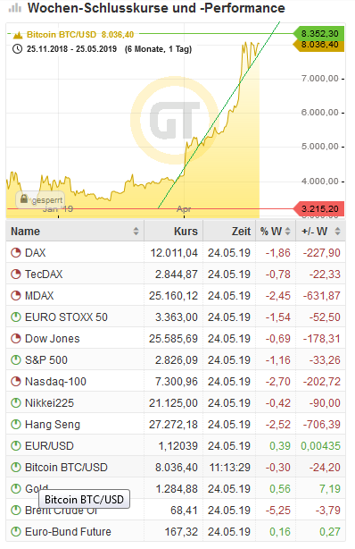Click the green status icon beside Hang Seng
The width and height of the screenshot is (355, 549).
click(16, 424)
